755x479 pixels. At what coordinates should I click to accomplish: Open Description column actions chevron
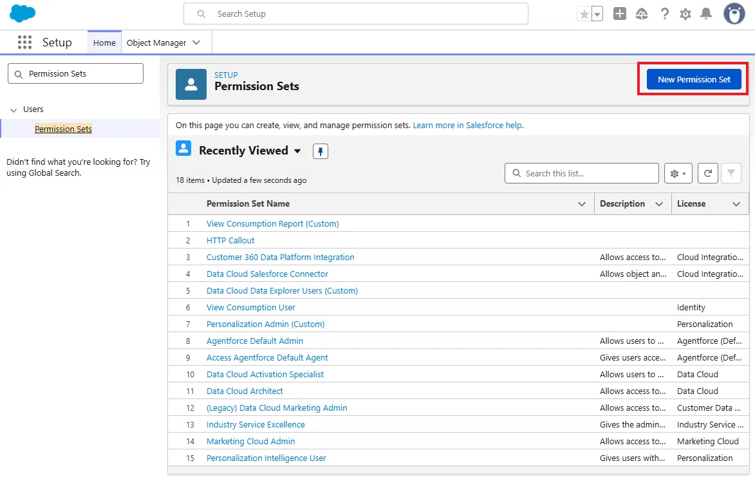(x=659, y=204)
